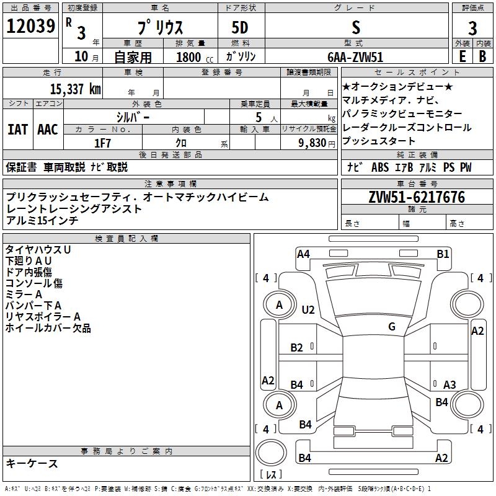Click the A4 damage mark on diagram
The height and width of the screenshot is (496, 496).
[303, 254]
